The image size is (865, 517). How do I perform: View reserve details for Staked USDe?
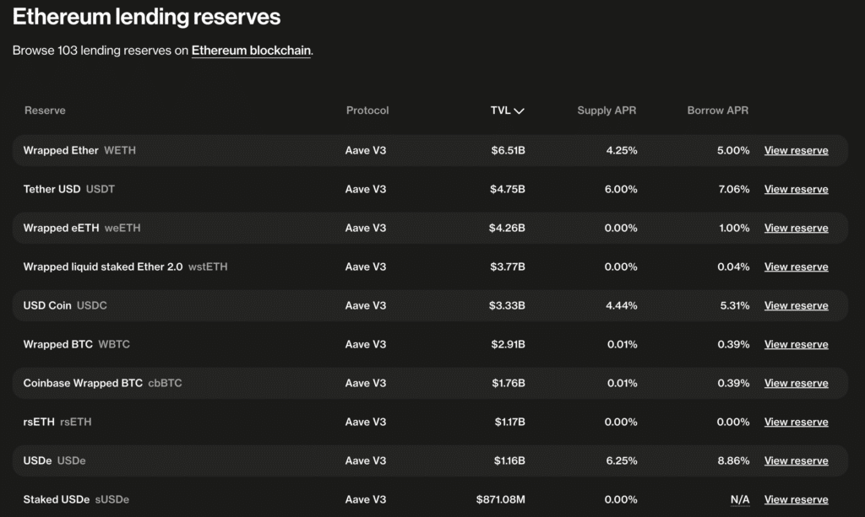coord(795,499)
